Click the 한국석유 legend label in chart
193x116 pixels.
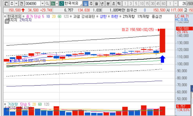(14, 16)
